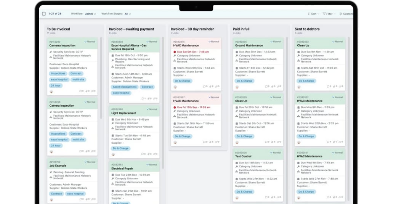This screenshot has width=393, height=204.
Task: Open the Sort options
Action: [x=314, y=14]
